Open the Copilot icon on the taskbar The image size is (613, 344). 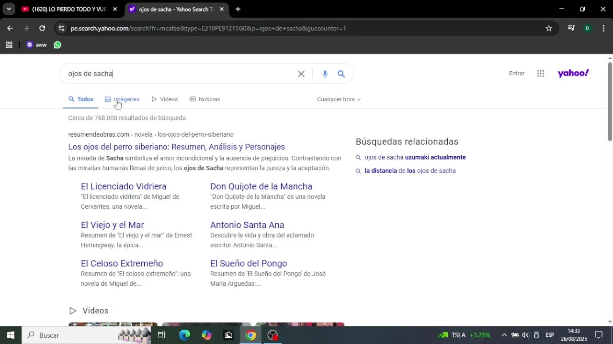pos(206,335)
